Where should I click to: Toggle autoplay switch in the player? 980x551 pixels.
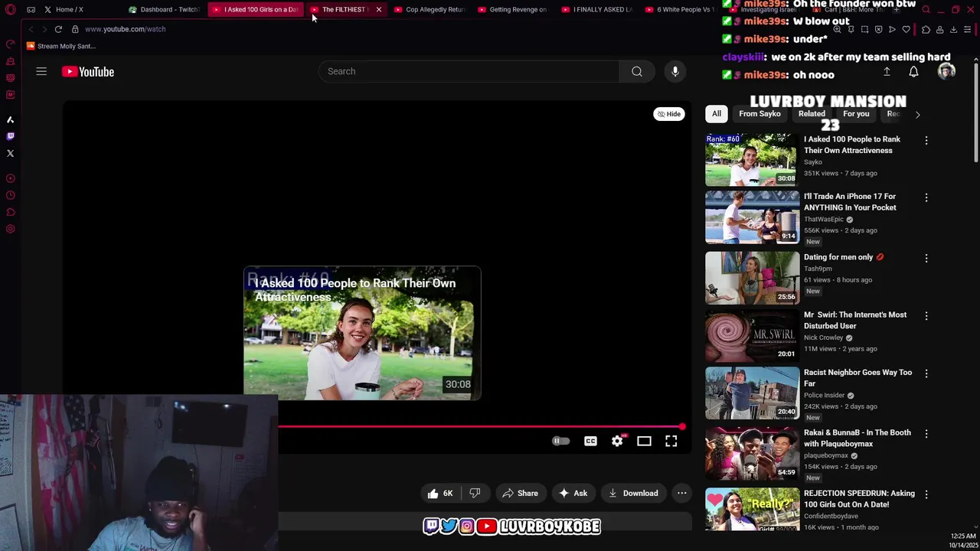click(560, 441)
